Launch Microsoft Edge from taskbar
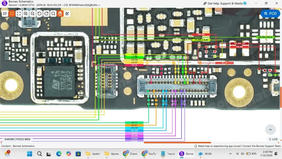 (59, 154)
